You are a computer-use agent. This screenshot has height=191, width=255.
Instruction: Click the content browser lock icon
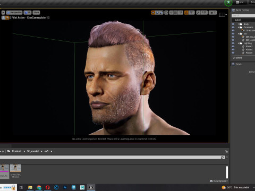pyautogui.click(x=226, y=151)
